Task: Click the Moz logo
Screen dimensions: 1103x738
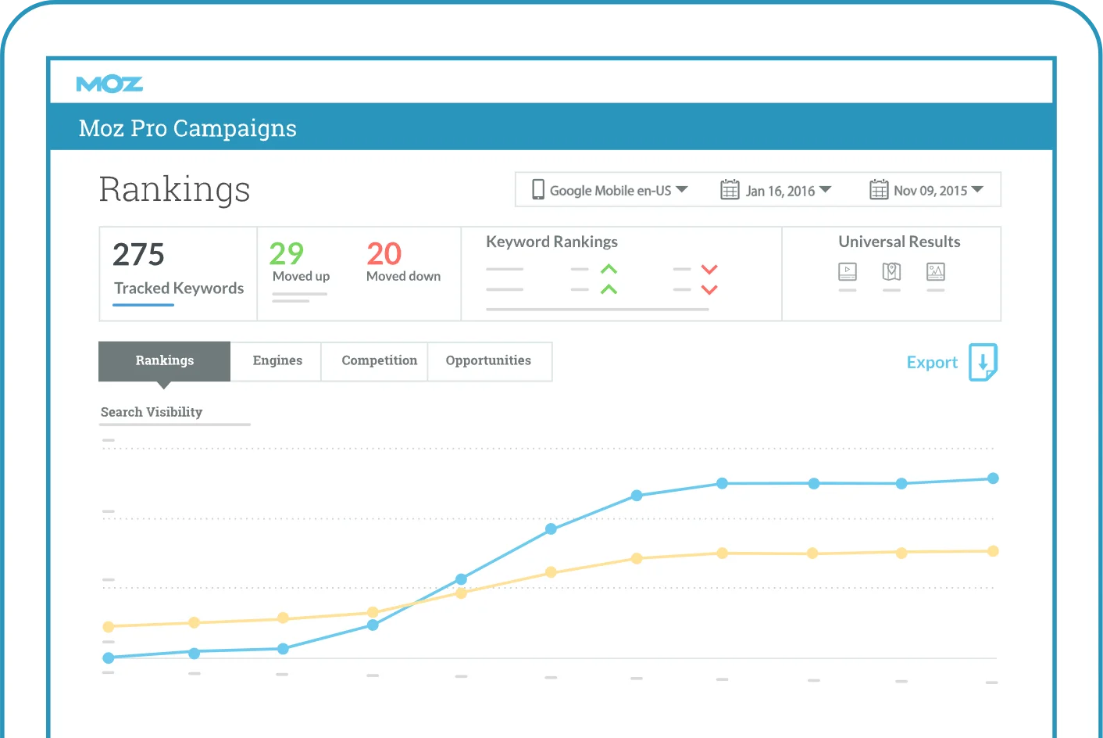Action: (x=109, y=84)
